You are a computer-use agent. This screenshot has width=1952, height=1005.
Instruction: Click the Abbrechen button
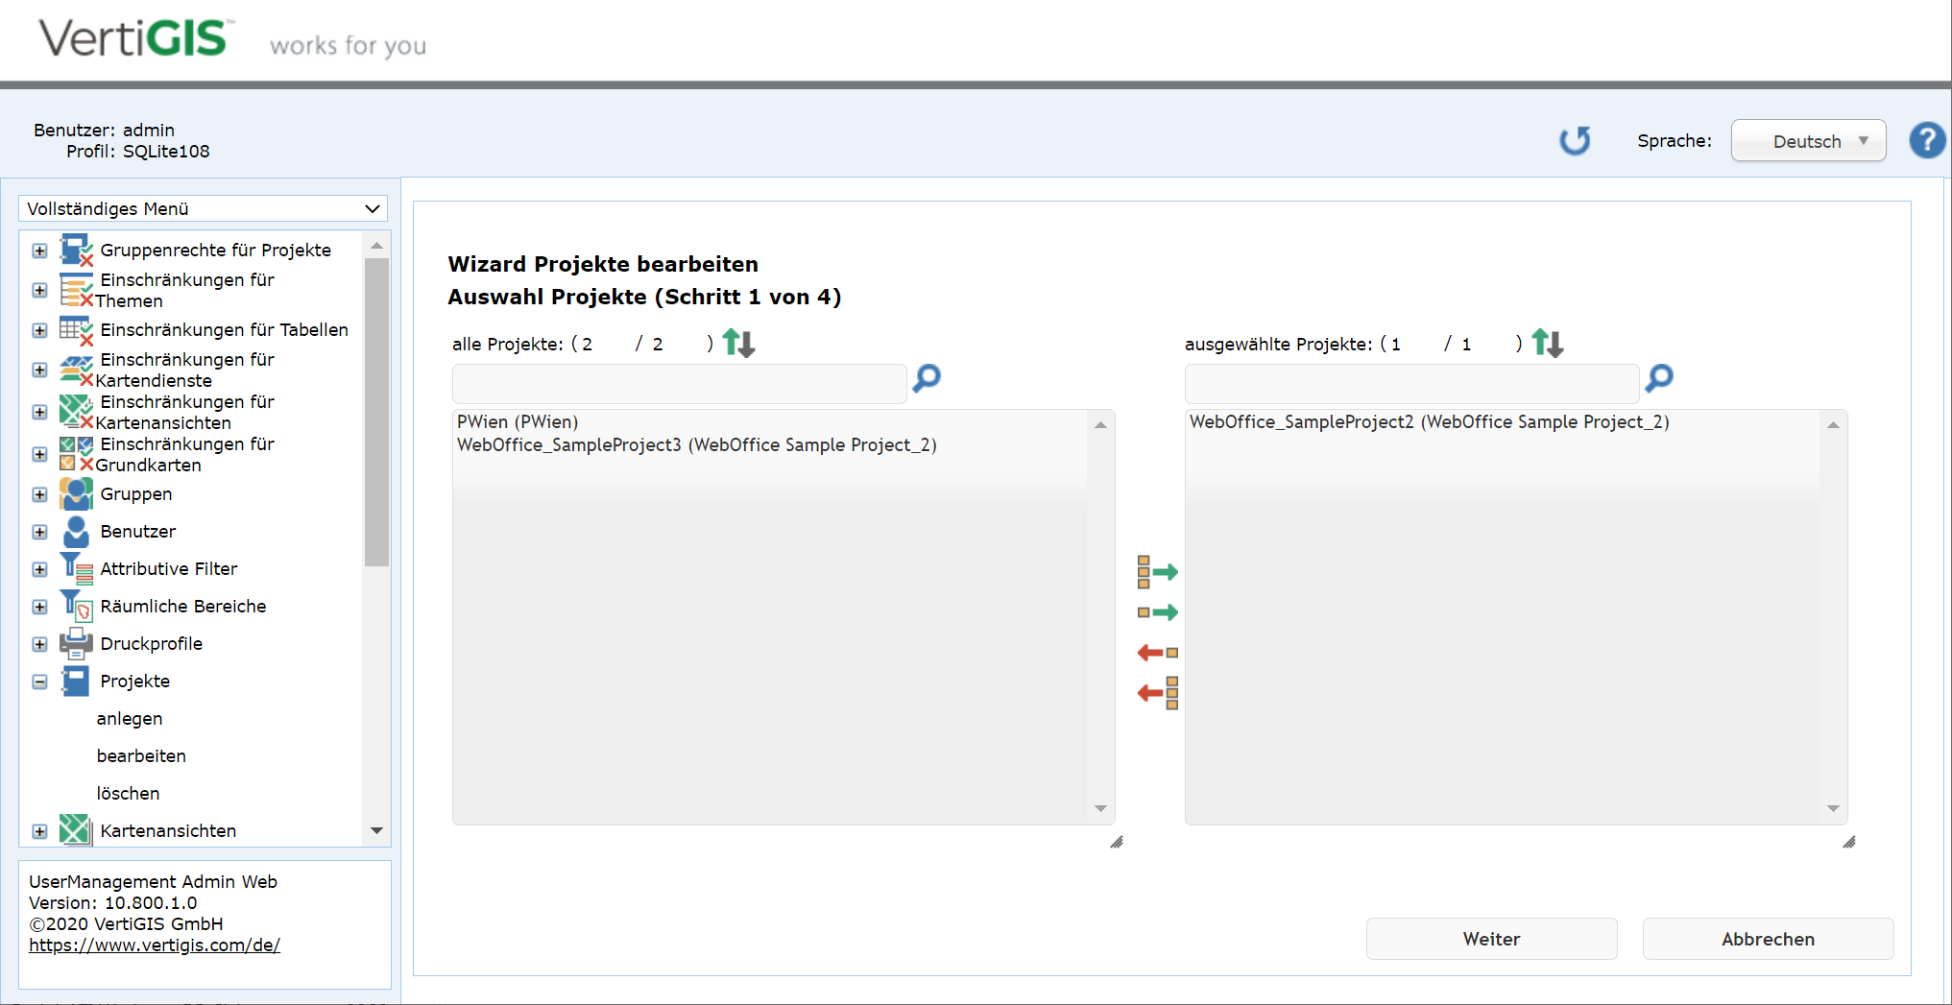(1768, 939)
